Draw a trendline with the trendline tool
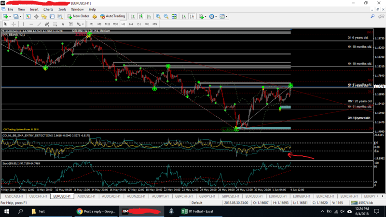 tap(40, 24)
